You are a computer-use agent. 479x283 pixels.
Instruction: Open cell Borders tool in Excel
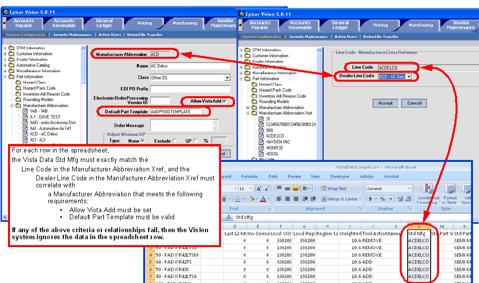pyautogui.click(x=238, y=199)
